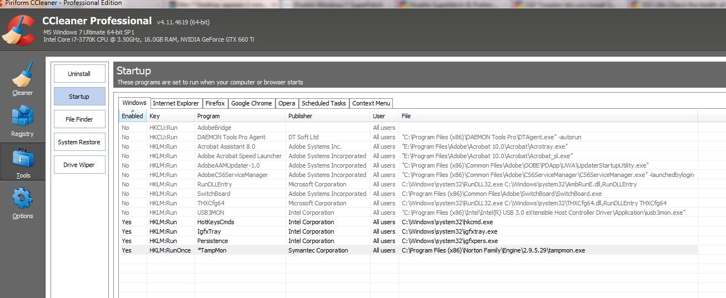Viewport: 726px width, 298px height.
Task: Select the AdobeBridge startup entry
Action: click(408, 128)
